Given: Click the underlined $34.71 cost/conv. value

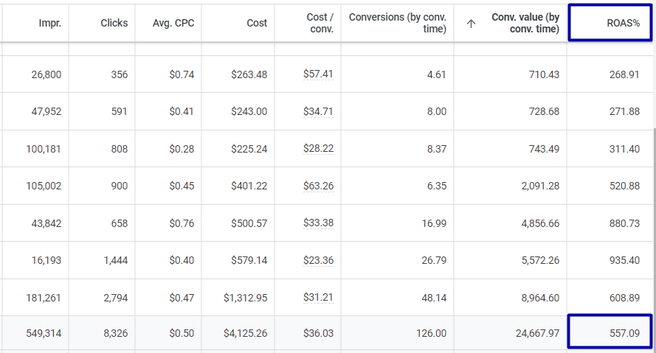Looking at the screenshot, I should [x=318, y=111].
